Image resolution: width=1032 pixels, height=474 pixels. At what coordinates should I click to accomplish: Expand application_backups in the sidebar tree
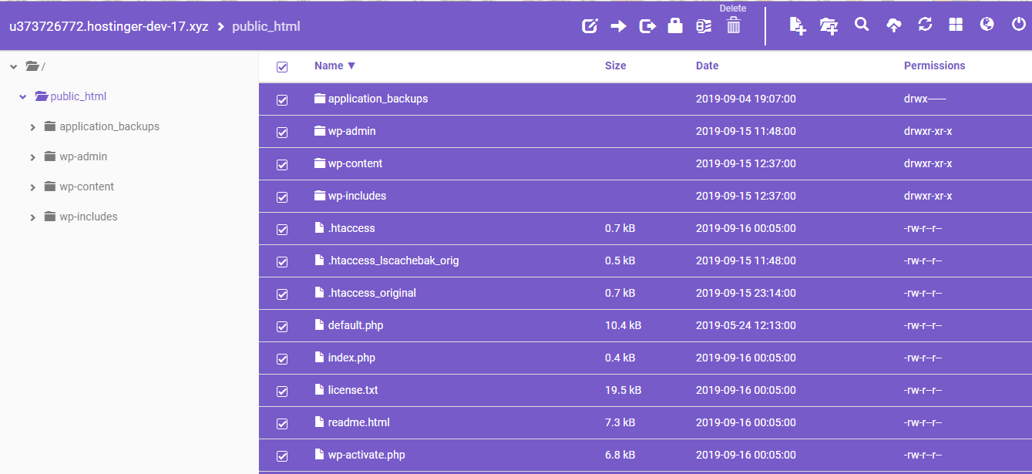tap(32, 127)
